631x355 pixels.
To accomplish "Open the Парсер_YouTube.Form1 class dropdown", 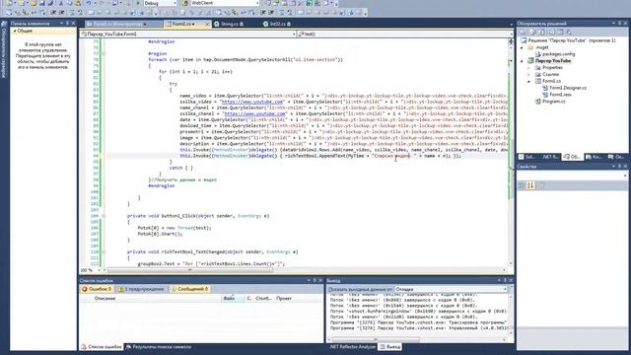I will click(188, 35).
